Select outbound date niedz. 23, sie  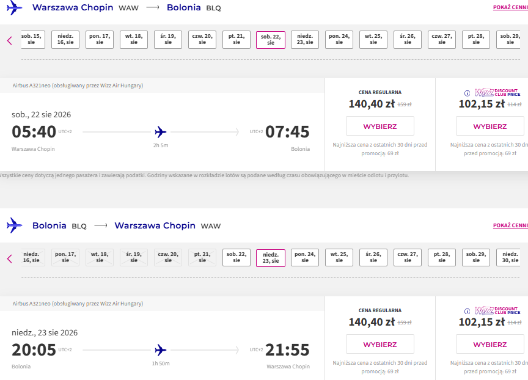tap(305, 40)
